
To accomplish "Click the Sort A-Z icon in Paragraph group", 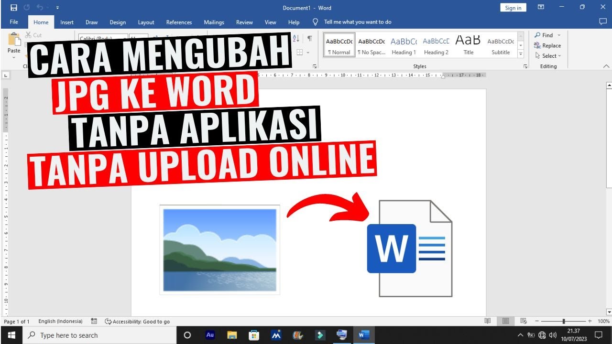I will coord(296,38).
